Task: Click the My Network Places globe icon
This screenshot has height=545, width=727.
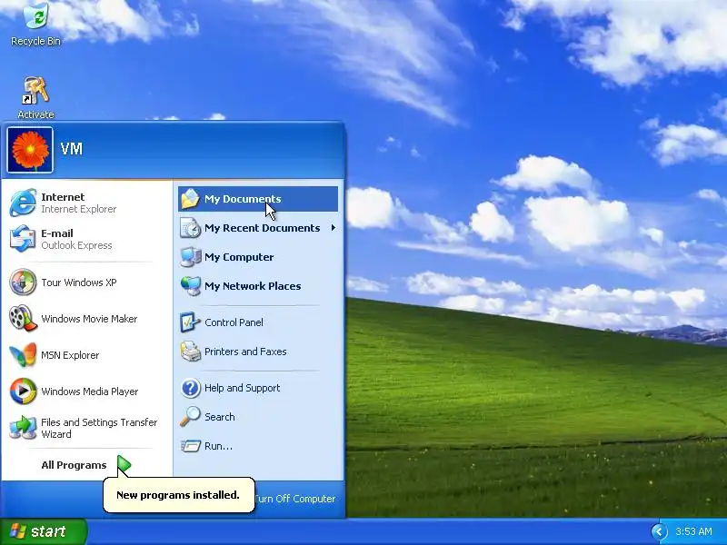Action: [x=190, y=286]
